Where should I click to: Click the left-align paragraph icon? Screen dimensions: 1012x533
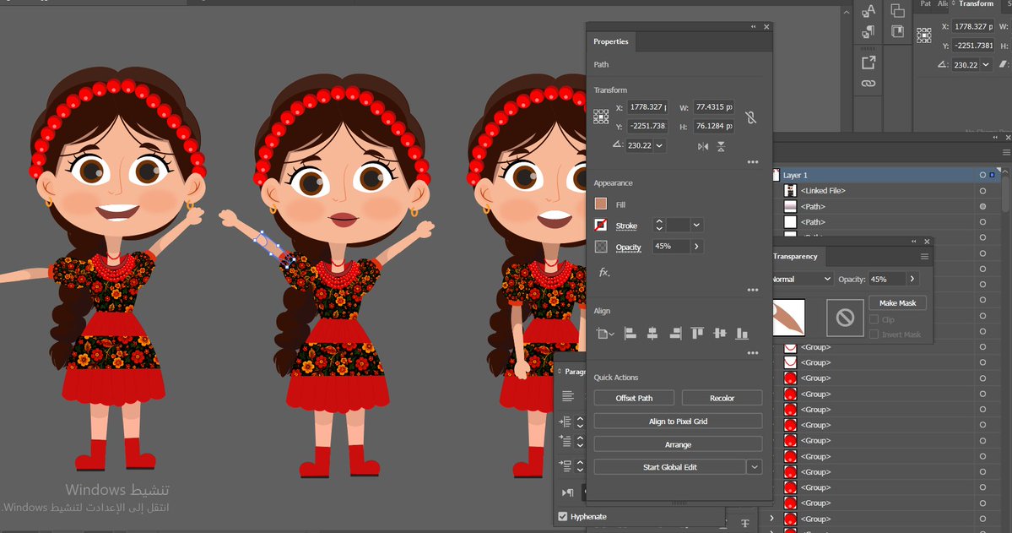568,396
